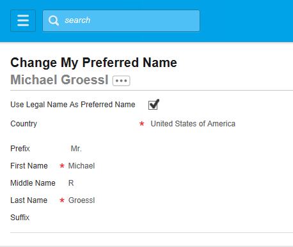
Task: Click the Middle Name value R
Action: click(71, 183)
